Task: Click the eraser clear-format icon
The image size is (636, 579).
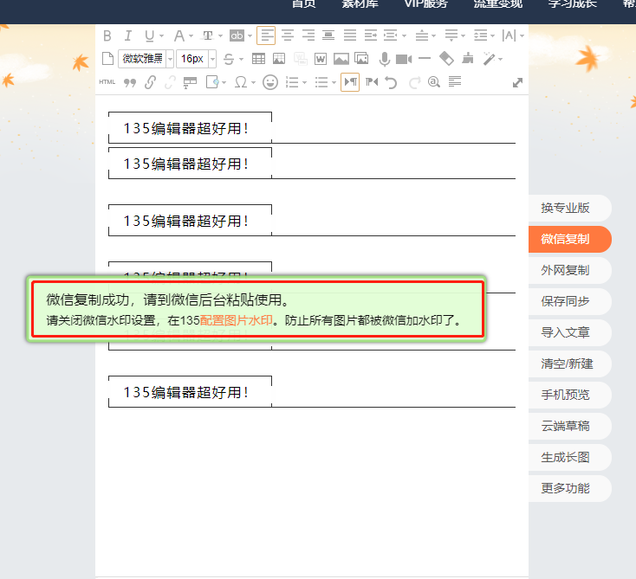Action: pyautogui.click(x=446, y=59)
